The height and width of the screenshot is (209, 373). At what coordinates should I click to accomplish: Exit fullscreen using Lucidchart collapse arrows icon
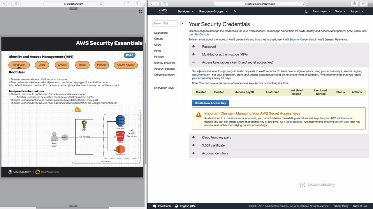click(x=140, y=11)
